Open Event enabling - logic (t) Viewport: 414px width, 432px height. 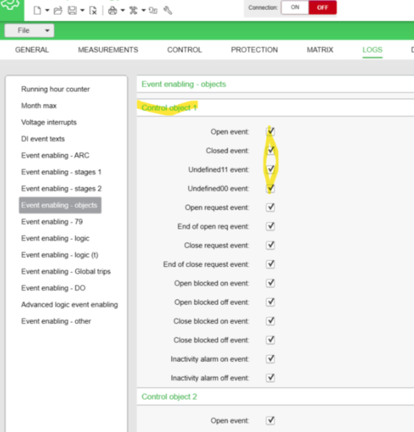point(60,255)
